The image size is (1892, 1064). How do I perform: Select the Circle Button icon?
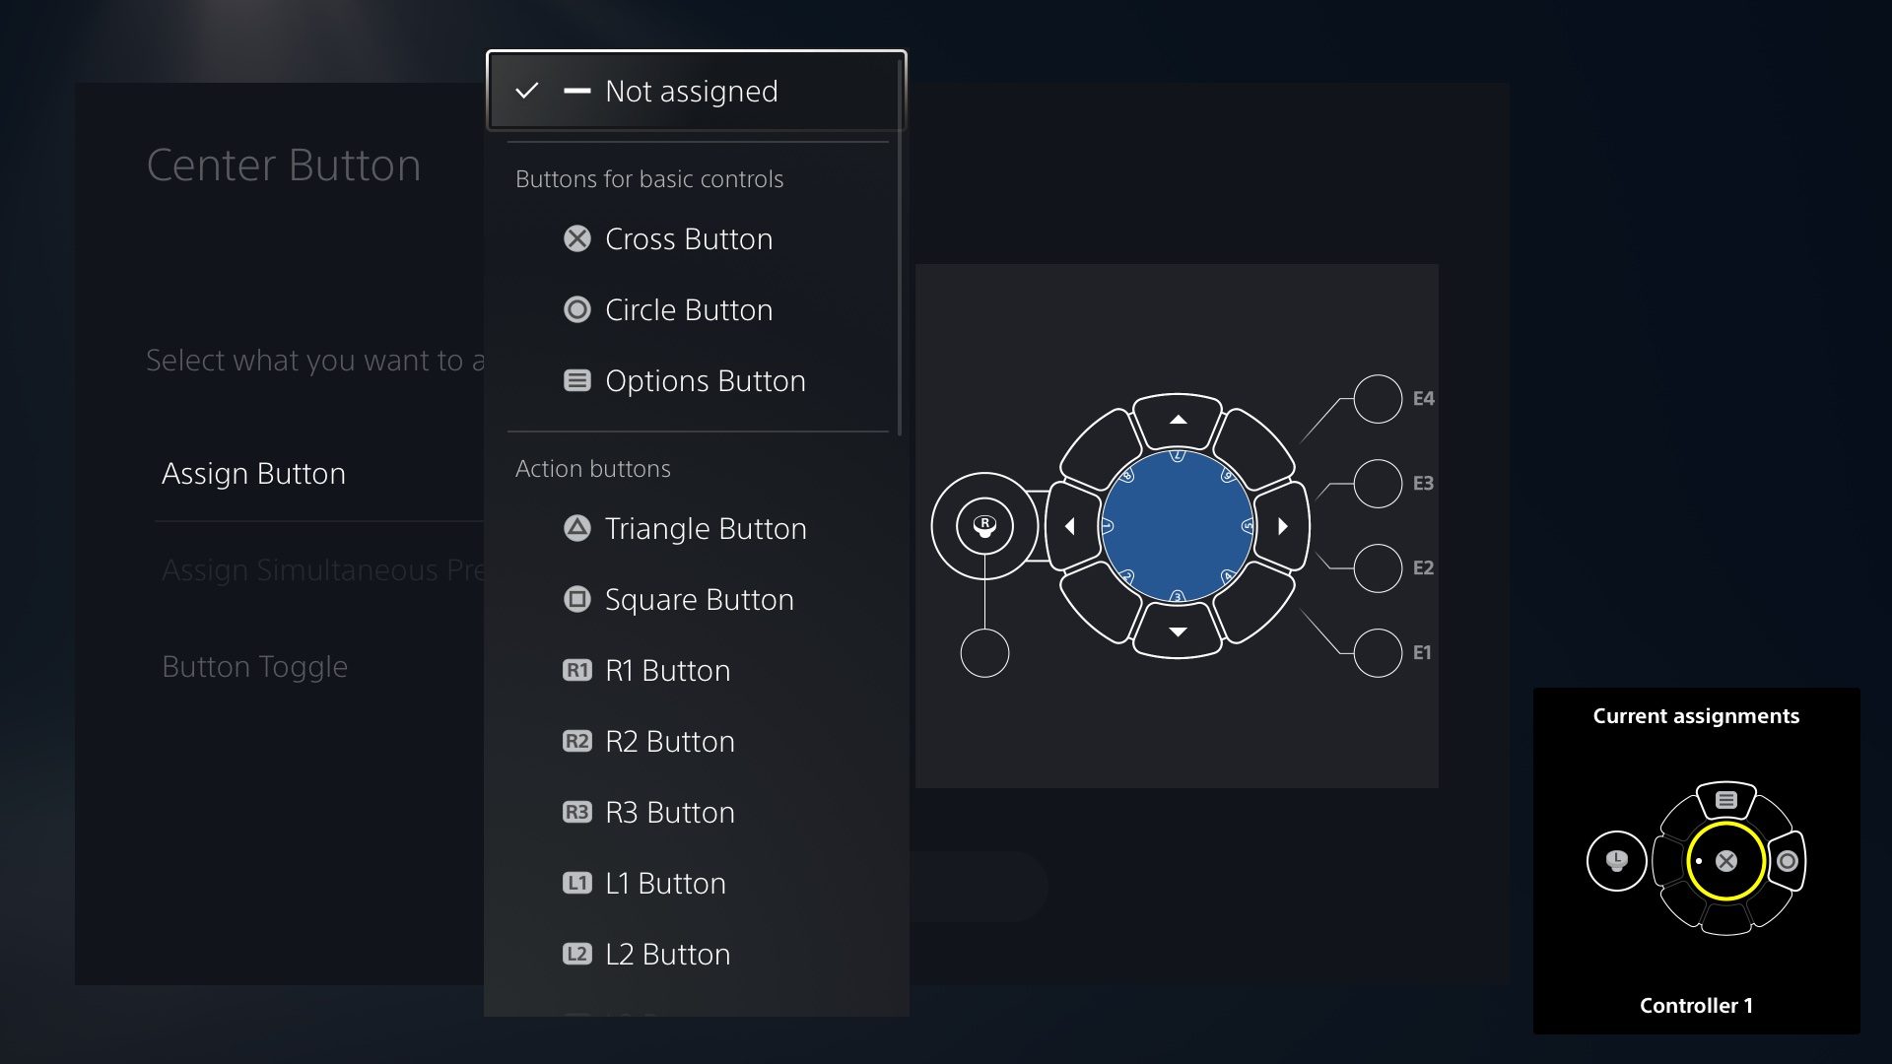click(x=575, y=309)
